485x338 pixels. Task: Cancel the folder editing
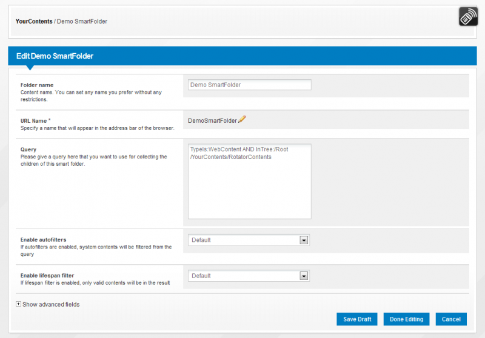[451, 319]
